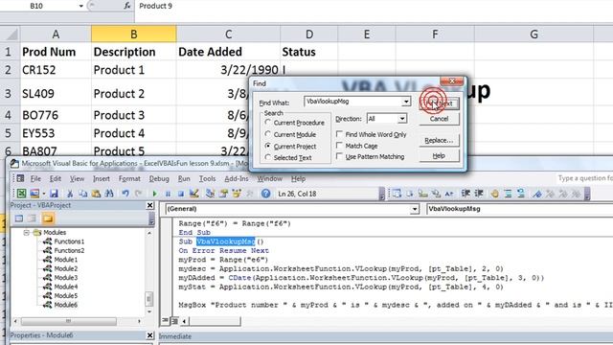Open the Excel Name Box dropdown arrow
Image resolution: width=613 pixels, height=345 pixels.
click(80, 6)
